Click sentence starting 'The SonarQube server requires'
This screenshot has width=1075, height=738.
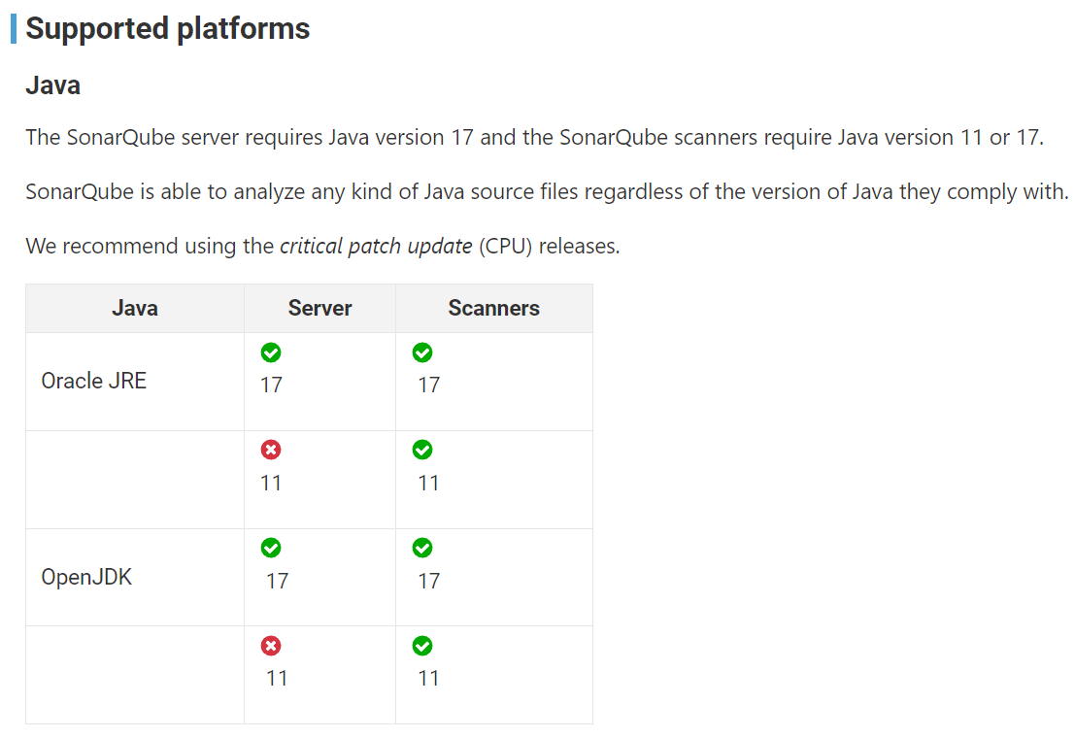click(535, 137)
